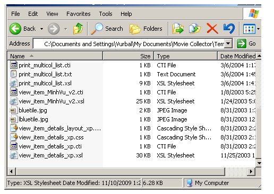Click the Forward arrow icon
The image size is (274, 194).
[x=54, y=29]
